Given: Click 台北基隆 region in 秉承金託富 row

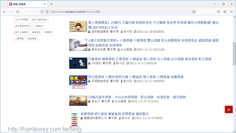Looking at the screenshot, I should [x=126, y=50].
